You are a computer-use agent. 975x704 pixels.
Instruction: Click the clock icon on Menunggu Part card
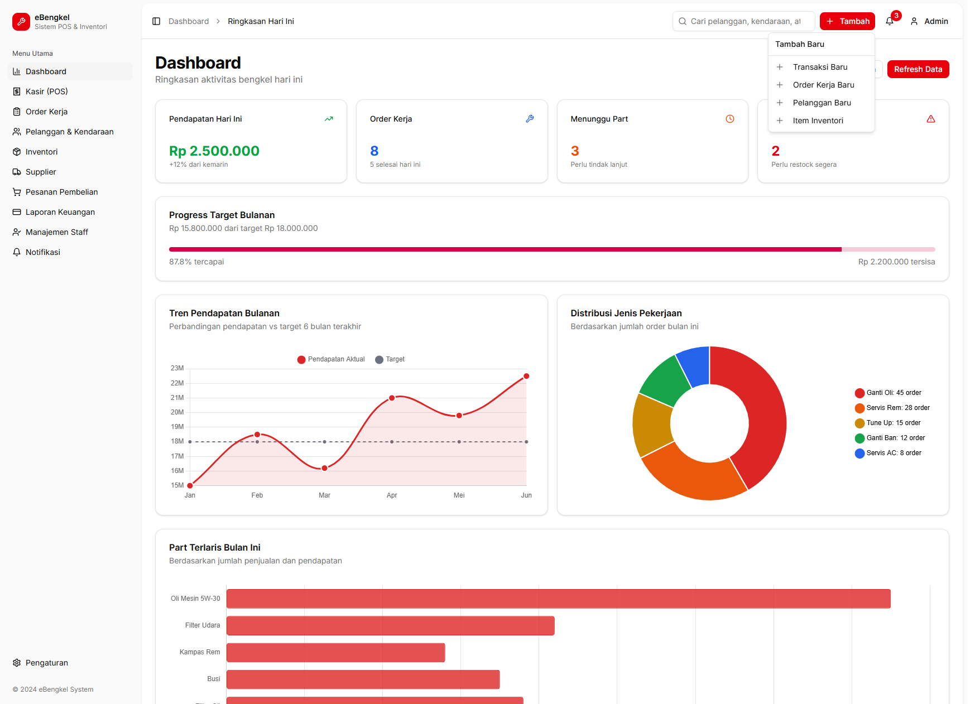[x=729, y=118]
